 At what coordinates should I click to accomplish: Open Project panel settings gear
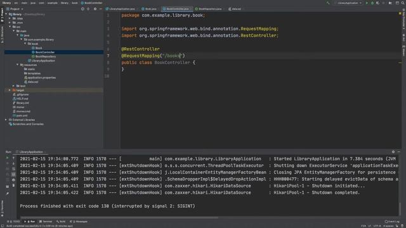click(x=95, y=9)
